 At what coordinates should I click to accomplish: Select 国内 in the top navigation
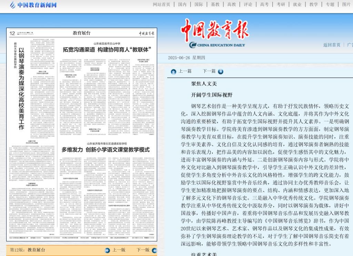point(182,4)
